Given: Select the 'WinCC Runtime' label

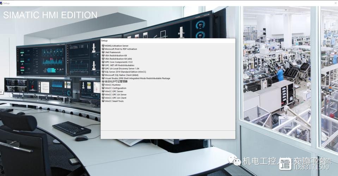Looking at the screenshot, I should point(113,85).
